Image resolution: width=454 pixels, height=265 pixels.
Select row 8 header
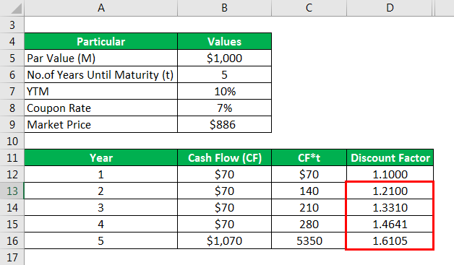[12, 108]
